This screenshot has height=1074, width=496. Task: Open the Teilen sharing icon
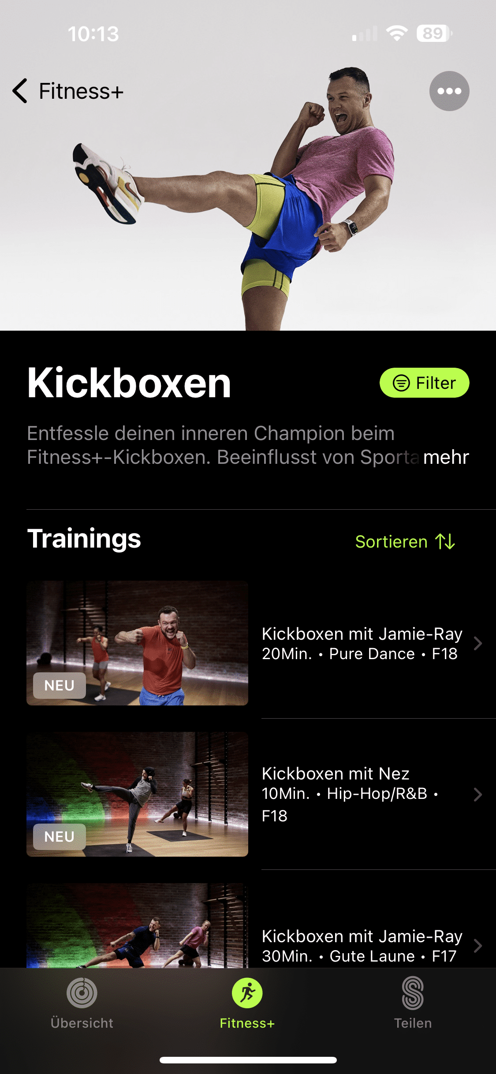[413, 993]
